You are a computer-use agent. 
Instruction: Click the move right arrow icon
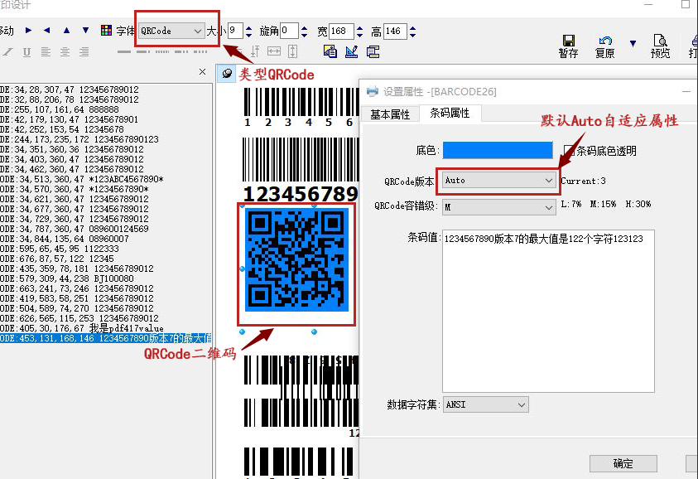pos(28,31)
